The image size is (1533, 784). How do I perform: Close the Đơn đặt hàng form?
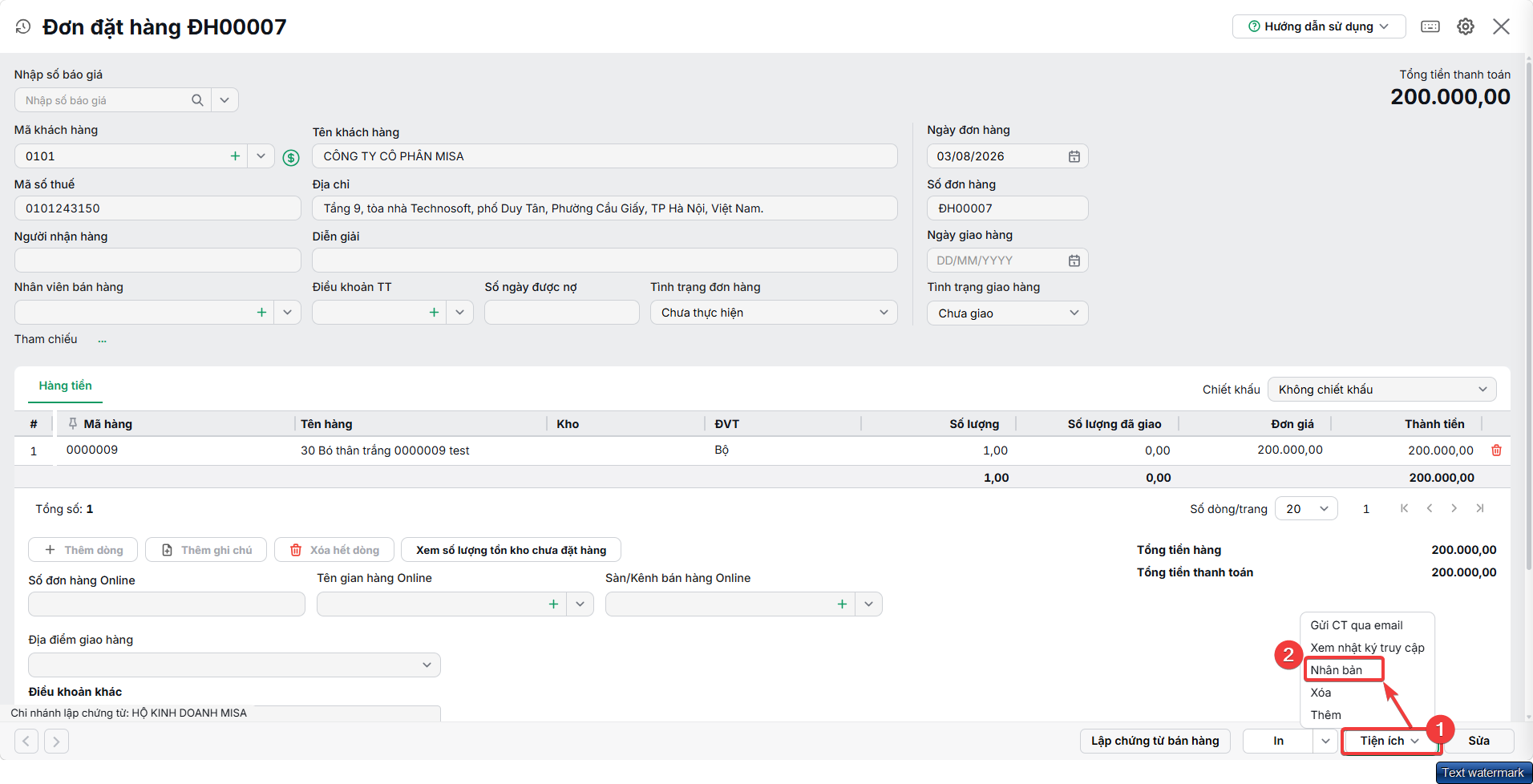click(1502, 26)
